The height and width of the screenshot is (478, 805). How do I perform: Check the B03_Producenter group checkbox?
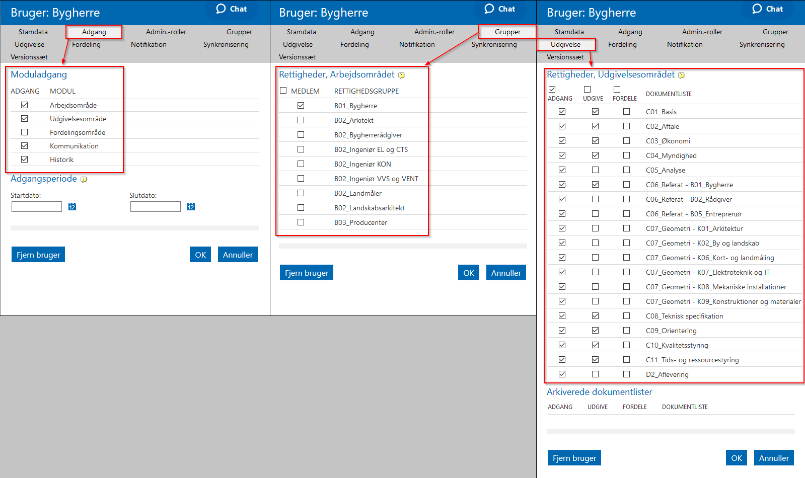point(301,222)
